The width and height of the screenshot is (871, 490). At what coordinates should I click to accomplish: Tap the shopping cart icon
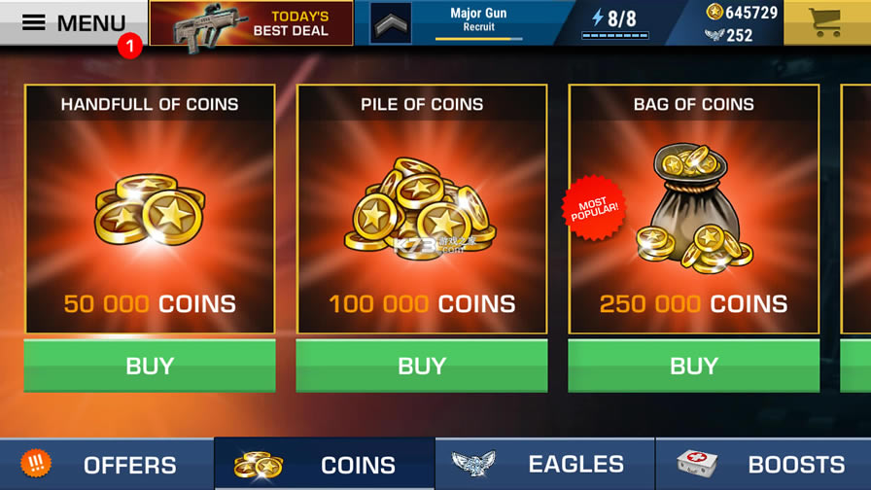click(x=826, y=22)
